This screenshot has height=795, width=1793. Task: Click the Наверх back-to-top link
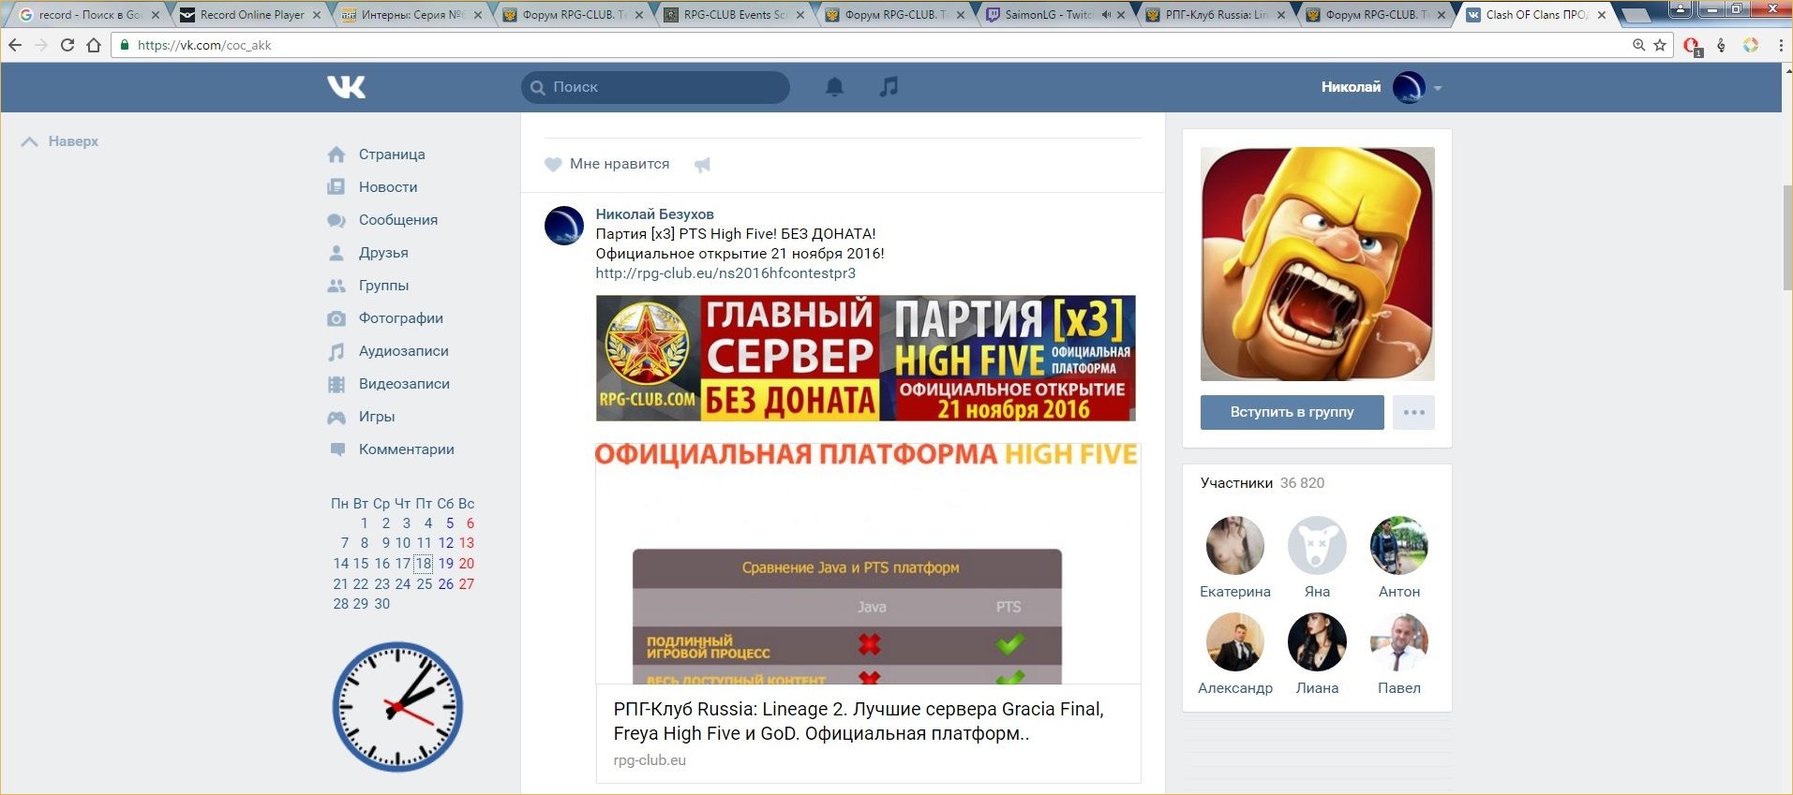(x=60, y=141)
